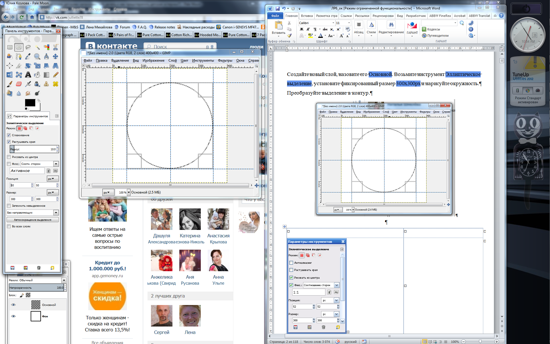The height and width of the screenshot is (344, 550).
Task: Toggle the Растушевать края checkbox in GIMP options
Action: (9, 142)
